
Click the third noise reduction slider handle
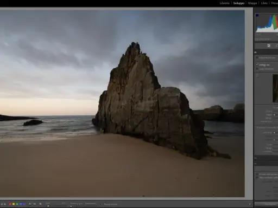[274, 140]
